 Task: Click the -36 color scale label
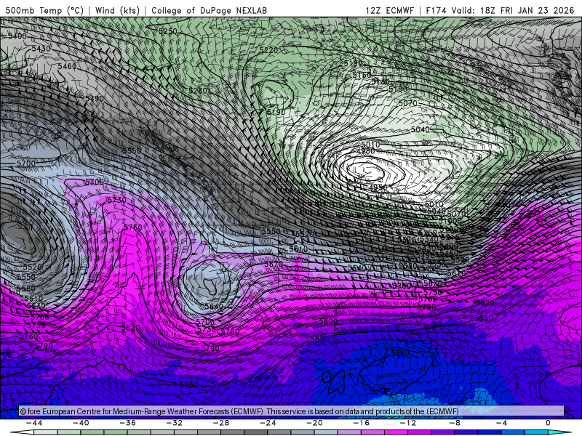click(128, 423)
